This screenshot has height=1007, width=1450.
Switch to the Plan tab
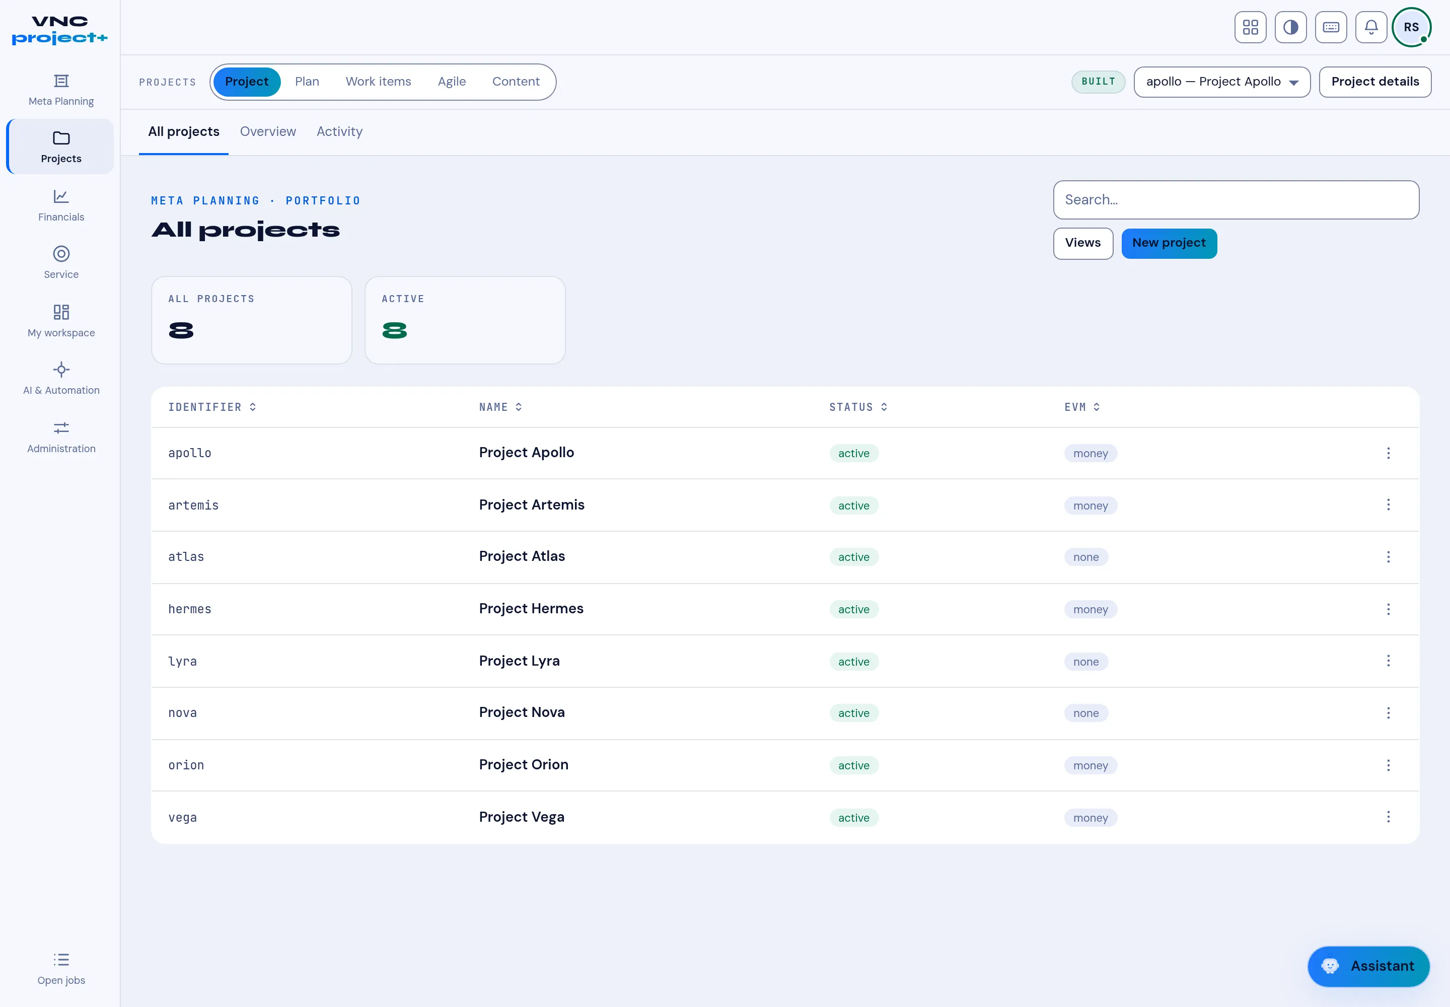click(x=307, y=82)
